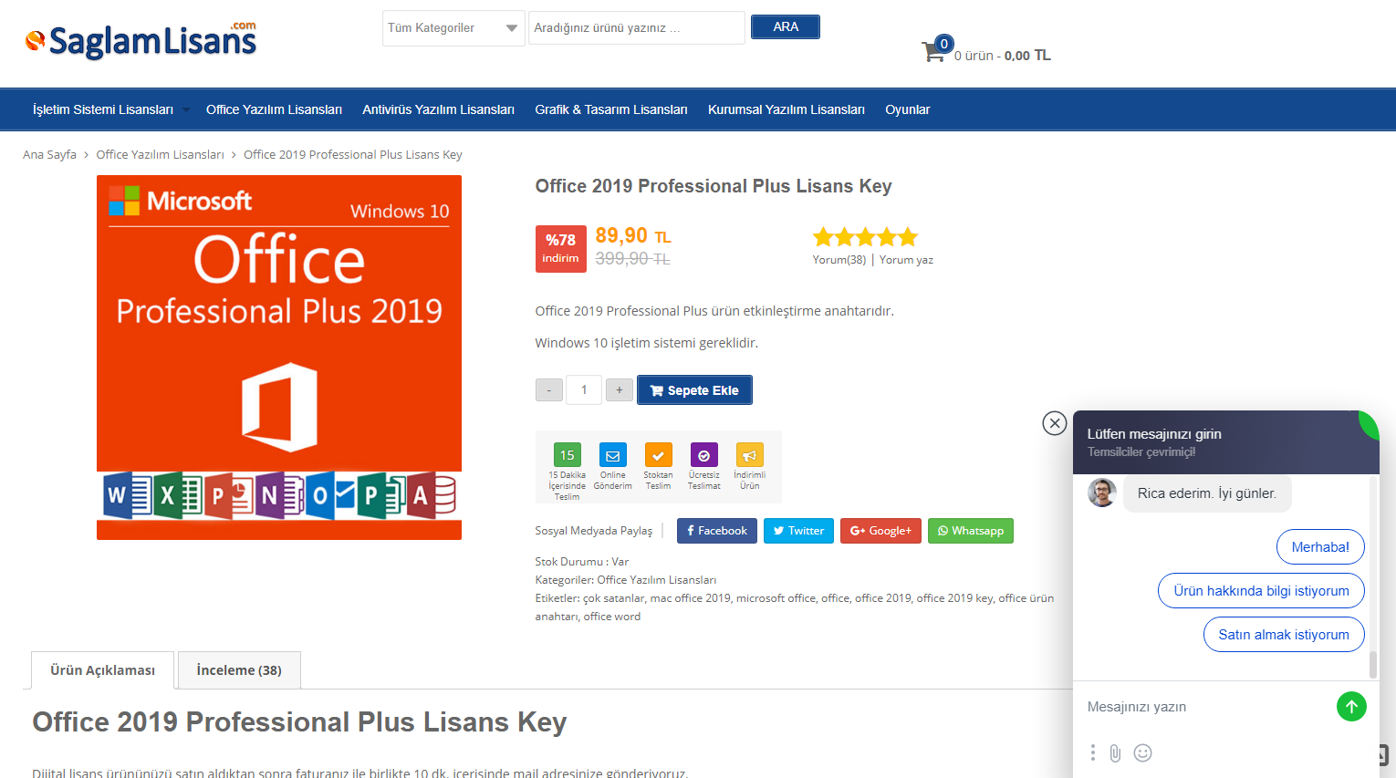The image size is (1396, 778).
Task: Open the Oyunlar menu item
Action: click(908, 109)
